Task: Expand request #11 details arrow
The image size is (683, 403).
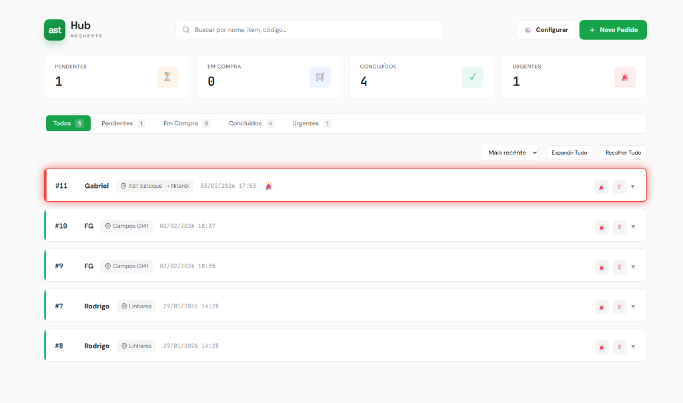Action: (633, 187)
